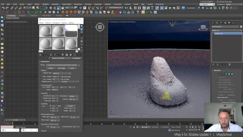Image resolution: width=243 pixels, height=137 pixels.
Task: Click the element sub-object selection icon
Action: click(232, 74)
